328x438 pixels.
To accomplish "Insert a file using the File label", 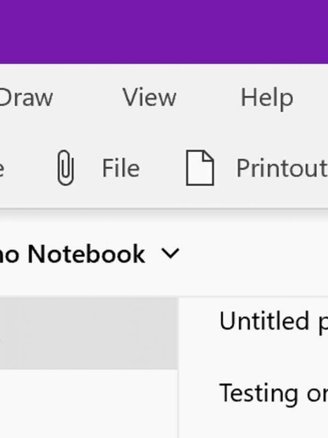I will click(x=121, y=168).
